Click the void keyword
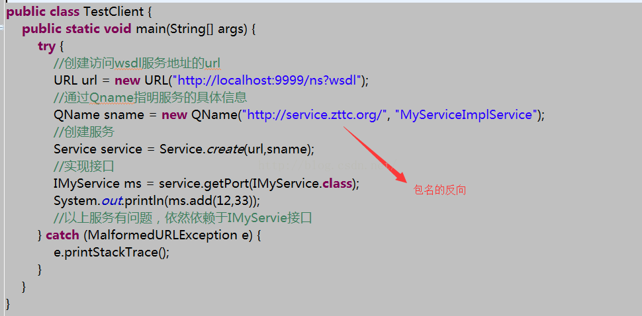 tap(118, 29)
